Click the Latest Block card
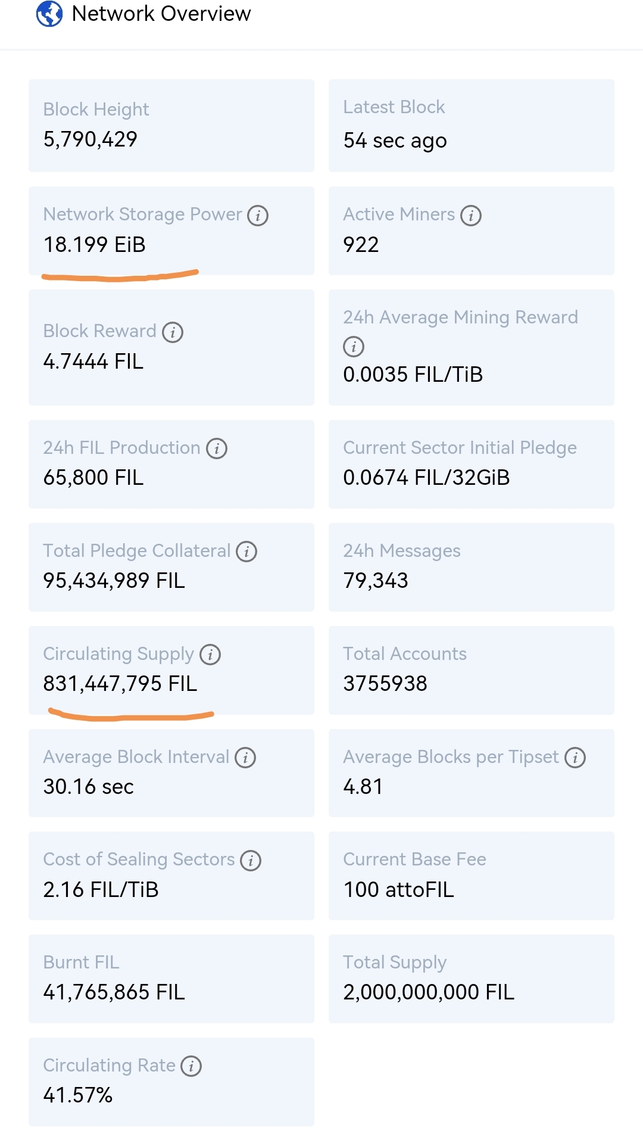643x1140 pixels. click(471, 126)
